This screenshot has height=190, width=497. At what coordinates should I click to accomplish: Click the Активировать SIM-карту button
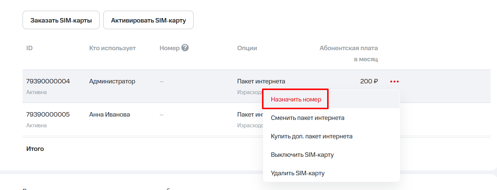pyautogui.click(x=148, y=20)
